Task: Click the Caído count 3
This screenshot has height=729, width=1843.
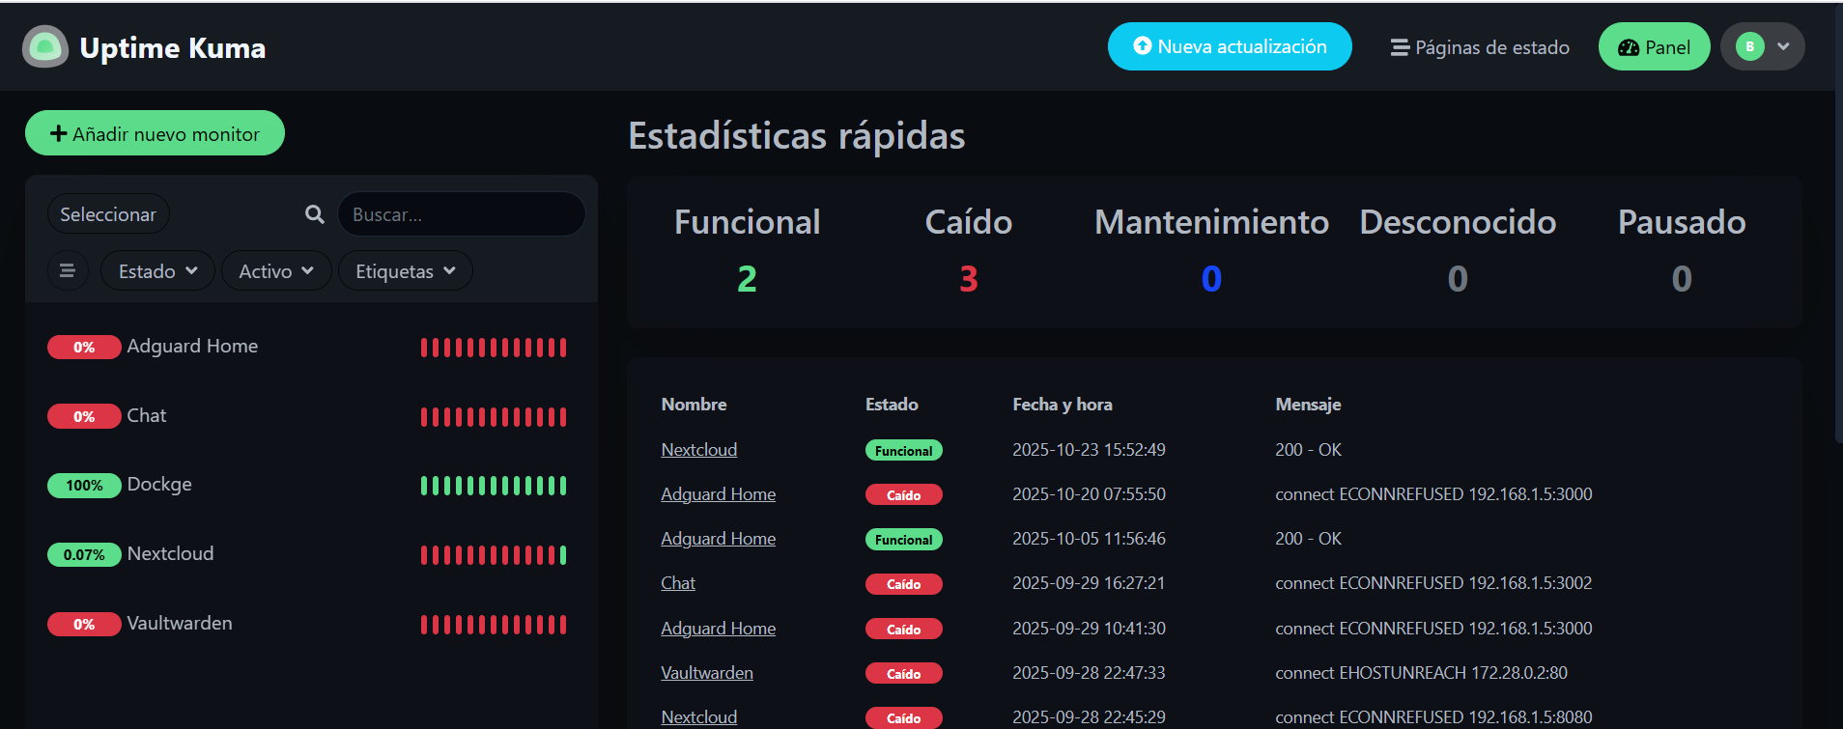Action: (969, 279)
